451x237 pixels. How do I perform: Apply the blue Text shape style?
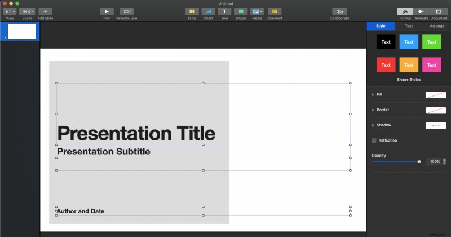point(409,42)
